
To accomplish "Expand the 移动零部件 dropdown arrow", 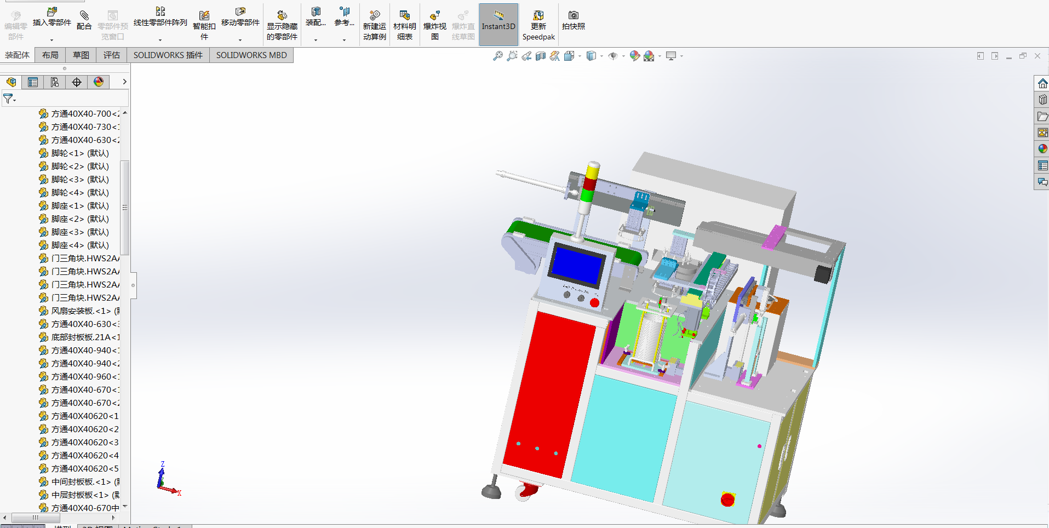I will tap(240, 40).
